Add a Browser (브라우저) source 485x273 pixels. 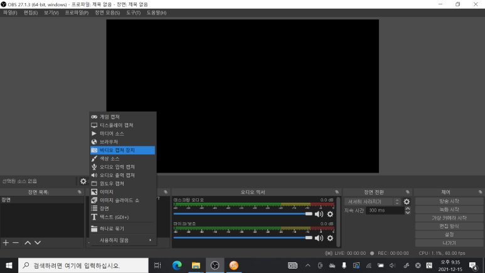[x=122, y=142]
